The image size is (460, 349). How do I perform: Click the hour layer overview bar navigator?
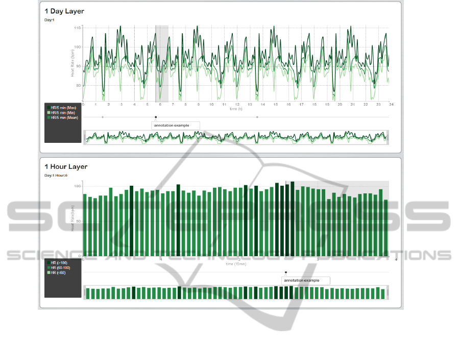click(235, 292)
